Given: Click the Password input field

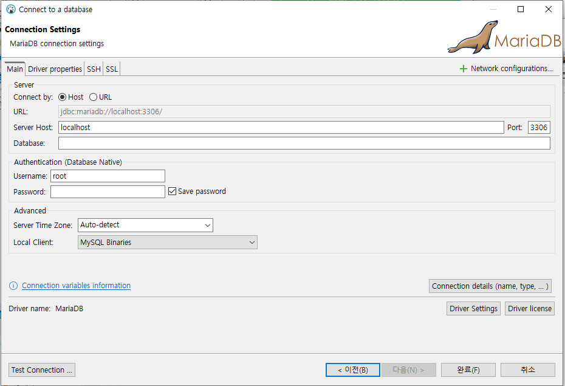Looking at the screenshot, I should tap(108, 192).
